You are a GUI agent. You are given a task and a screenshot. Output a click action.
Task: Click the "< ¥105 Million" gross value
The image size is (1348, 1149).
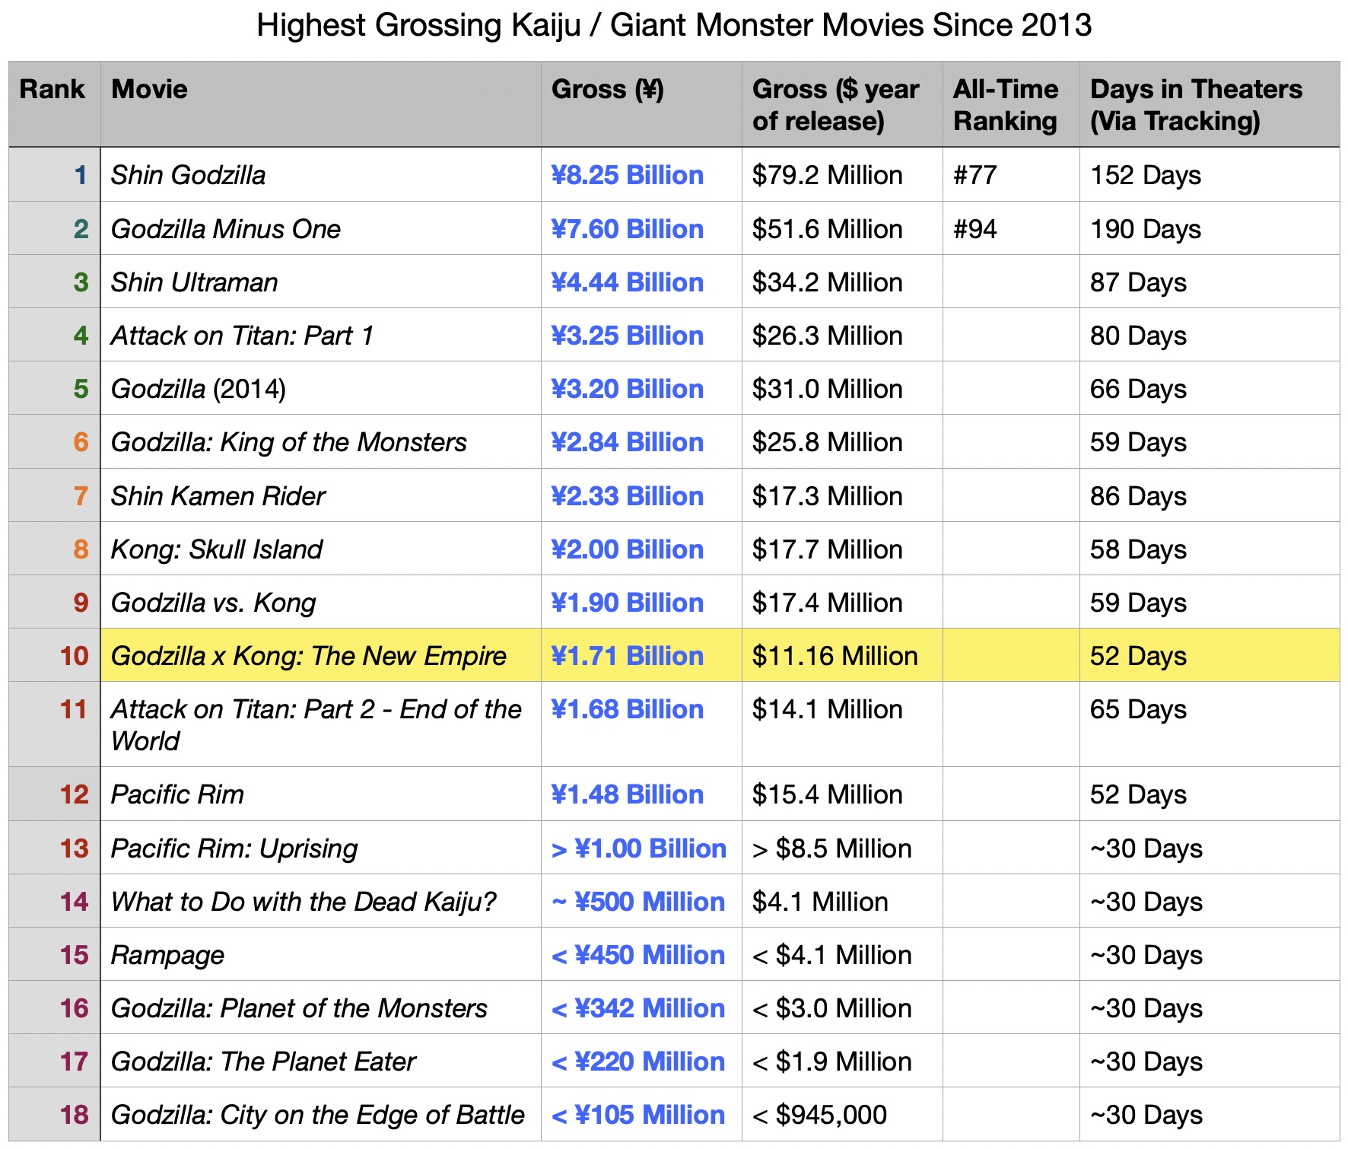(638, 1115)
